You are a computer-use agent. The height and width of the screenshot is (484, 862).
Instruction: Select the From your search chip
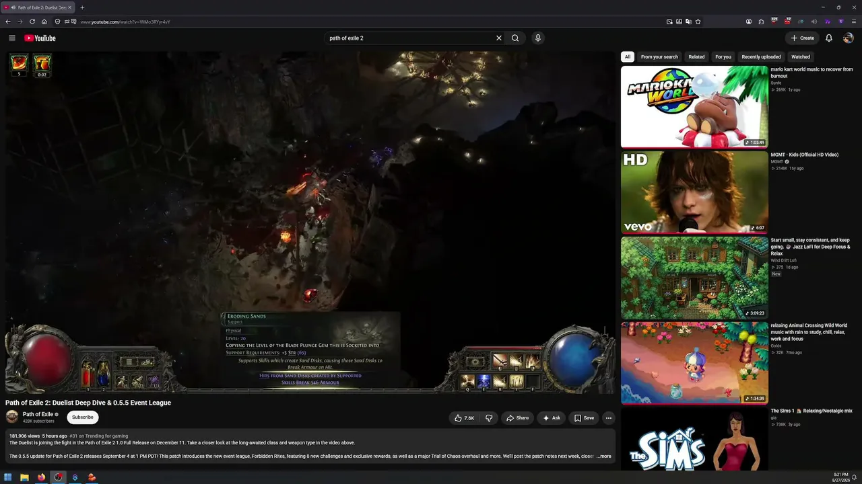pyautogui.click(x=659, y=57)
